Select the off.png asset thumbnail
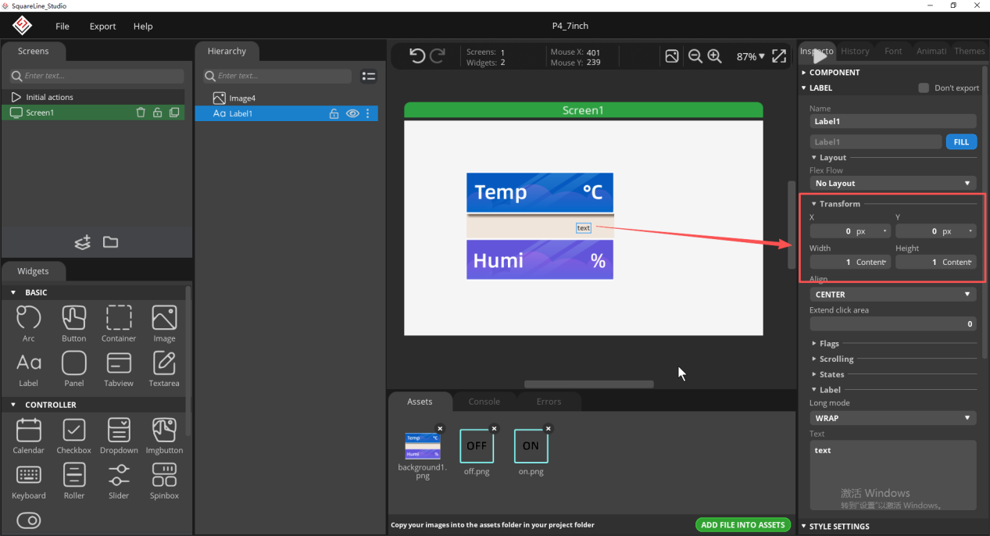990x536 pixels. (477, 446)
